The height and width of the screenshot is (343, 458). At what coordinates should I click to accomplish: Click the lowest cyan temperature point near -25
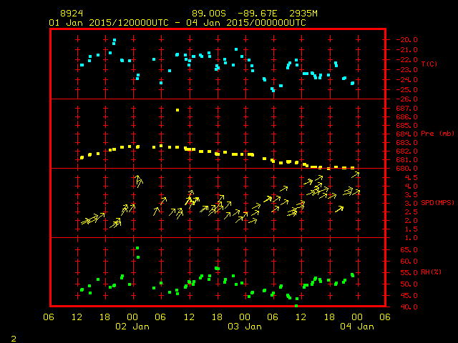click(273, 91)
